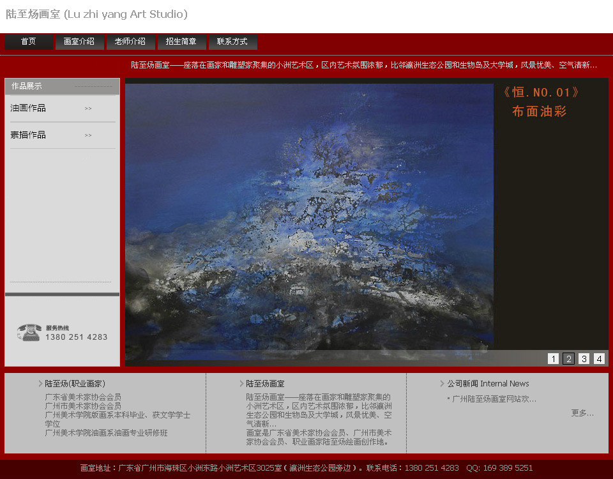
Task: Show slide 1 in the slideshow
Action: point(553,358)
